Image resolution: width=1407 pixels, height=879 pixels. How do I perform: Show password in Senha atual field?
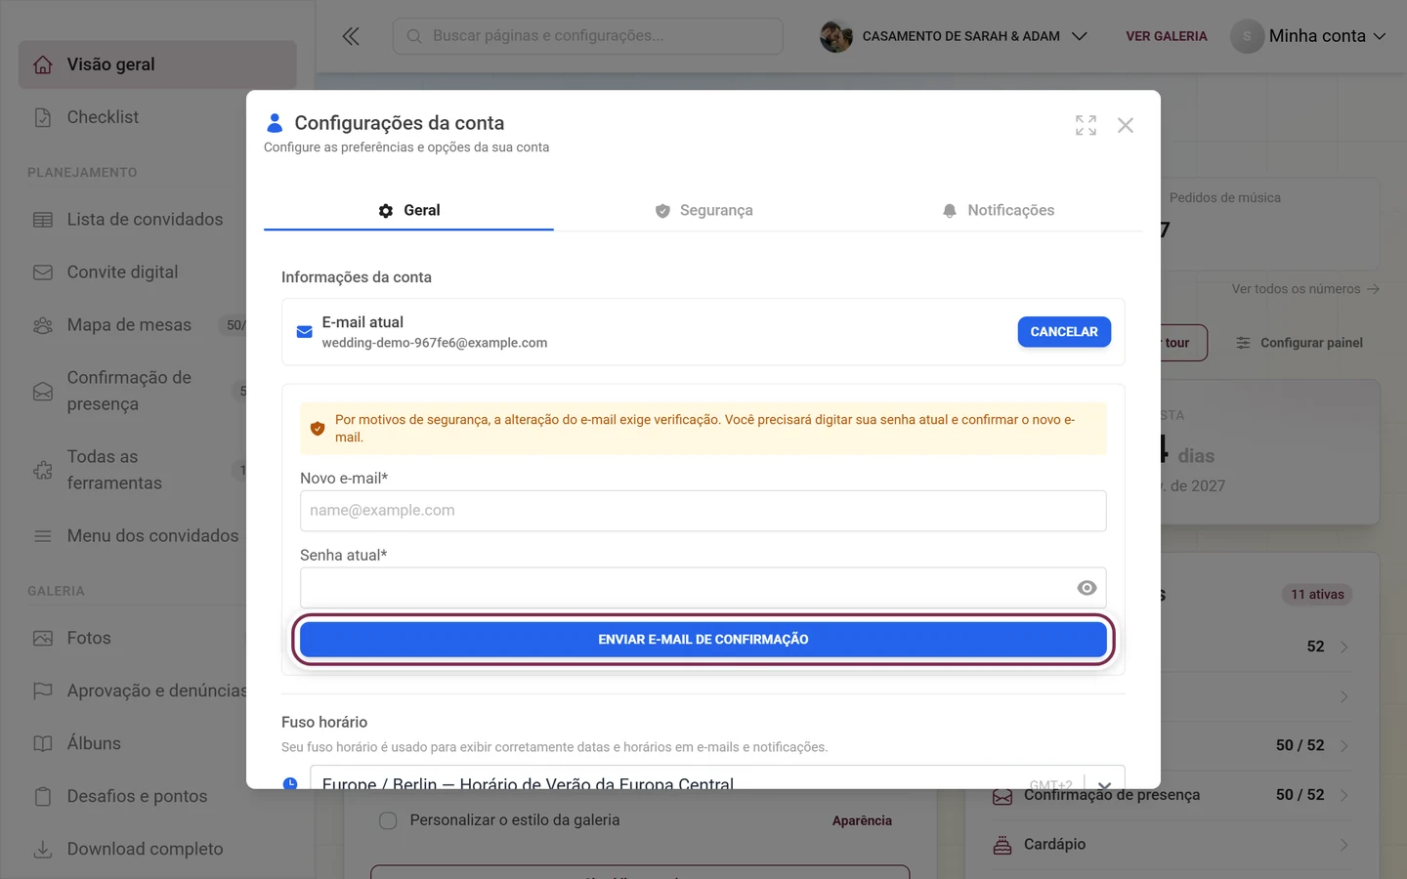[1087, 588]
